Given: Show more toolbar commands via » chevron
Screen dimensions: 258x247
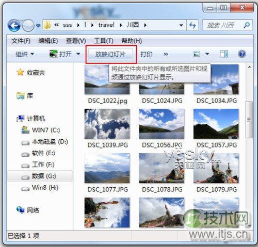Looking at the screenshot, I should click(166, 54).
